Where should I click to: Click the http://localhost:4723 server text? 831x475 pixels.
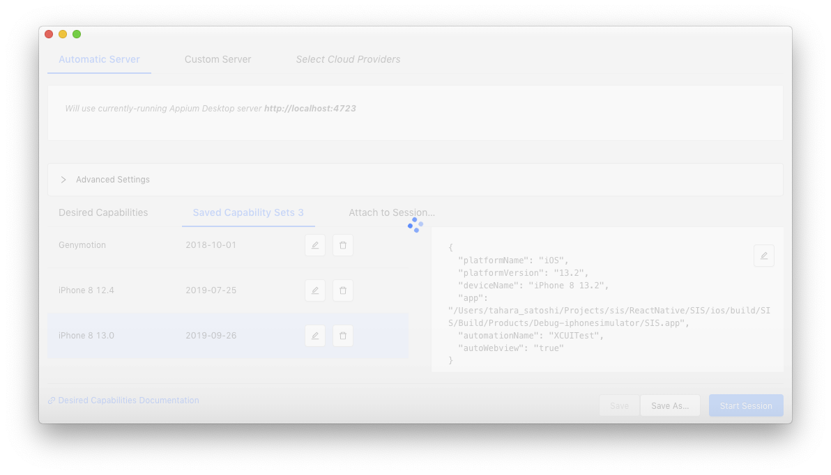(310, 109)
